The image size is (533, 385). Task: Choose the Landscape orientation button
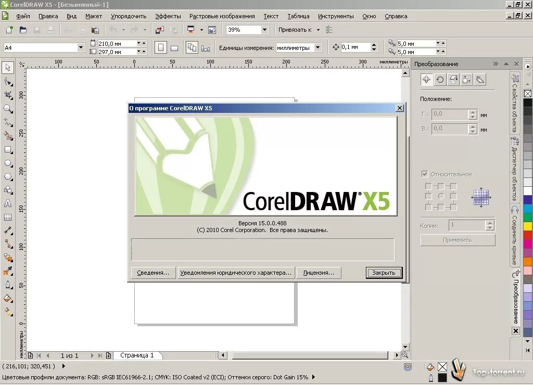coord(174,47)
